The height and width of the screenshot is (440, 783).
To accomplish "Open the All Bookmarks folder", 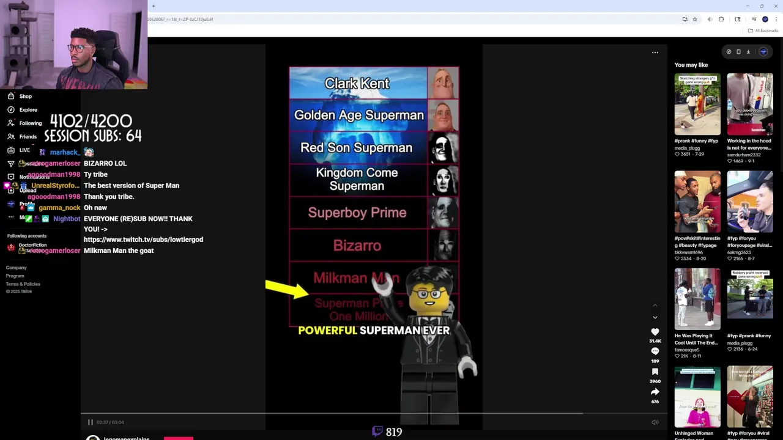I will pyautogui.click(x=763, y=31).
